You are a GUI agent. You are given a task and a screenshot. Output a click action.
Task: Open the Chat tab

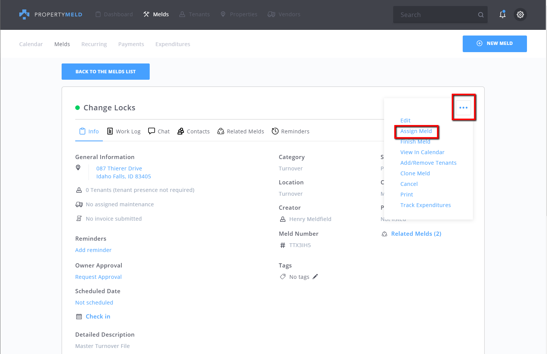[x=159, y=131]
